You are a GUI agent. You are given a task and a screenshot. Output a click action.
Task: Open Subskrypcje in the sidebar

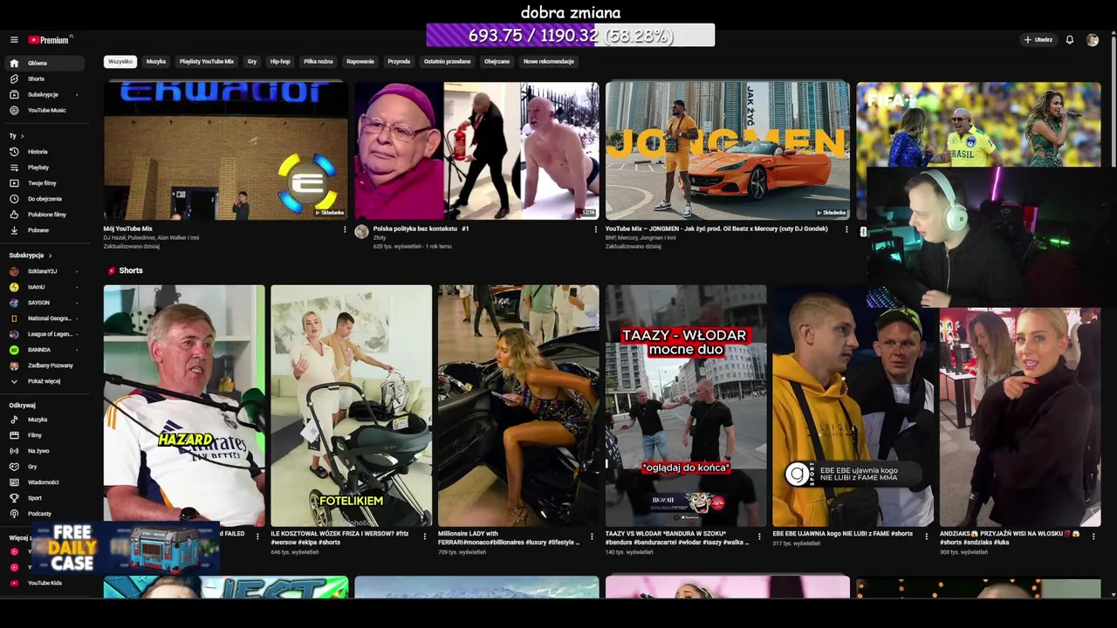(x=45, y=94)
